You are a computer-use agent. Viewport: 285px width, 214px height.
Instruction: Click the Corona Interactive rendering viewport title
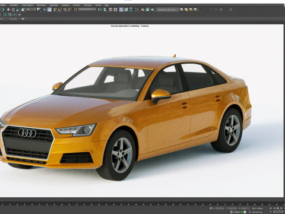(130, 26)
